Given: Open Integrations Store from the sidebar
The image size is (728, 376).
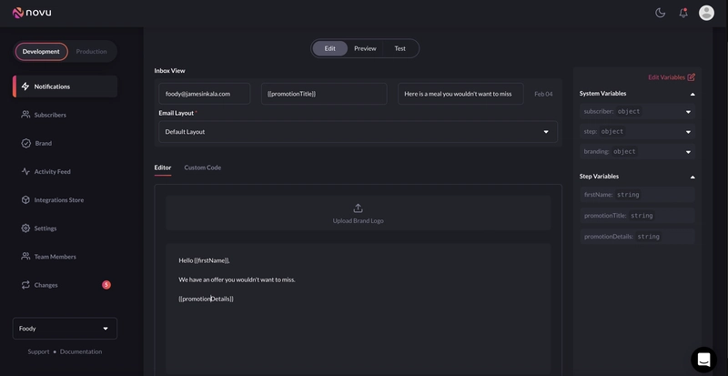Looking at the screenshot, I should (x=58, y=199).
